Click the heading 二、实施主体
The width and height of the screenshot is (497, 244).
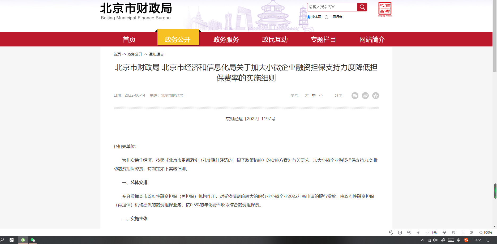135,219
